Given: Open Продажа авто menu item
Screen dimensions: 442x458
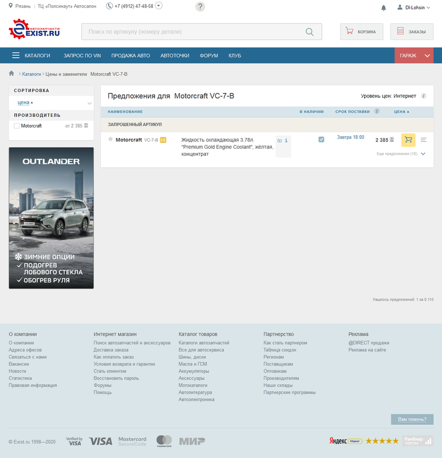Looking at the screenshot, I should [x=131, y=56].
